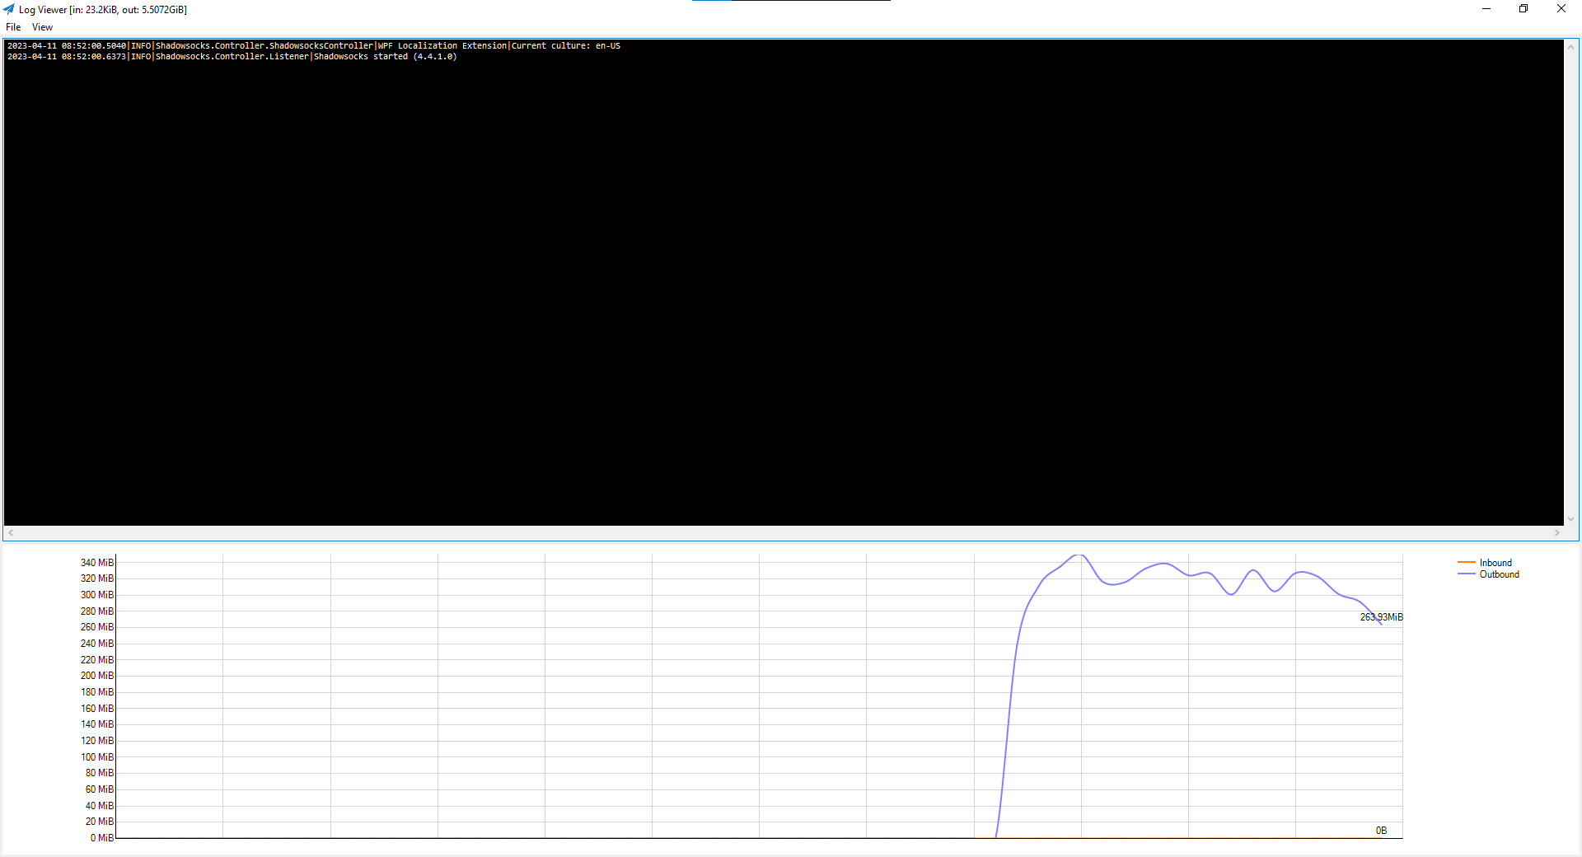
Task: Click the 0 MiB axis label
Action: [x=101, y=837]
